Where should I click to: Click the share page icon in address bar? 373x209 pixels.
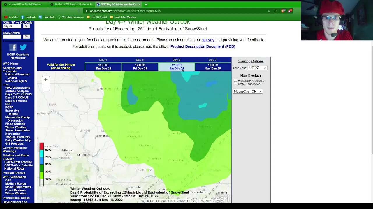pyautogui.click(x=275, y=11)
